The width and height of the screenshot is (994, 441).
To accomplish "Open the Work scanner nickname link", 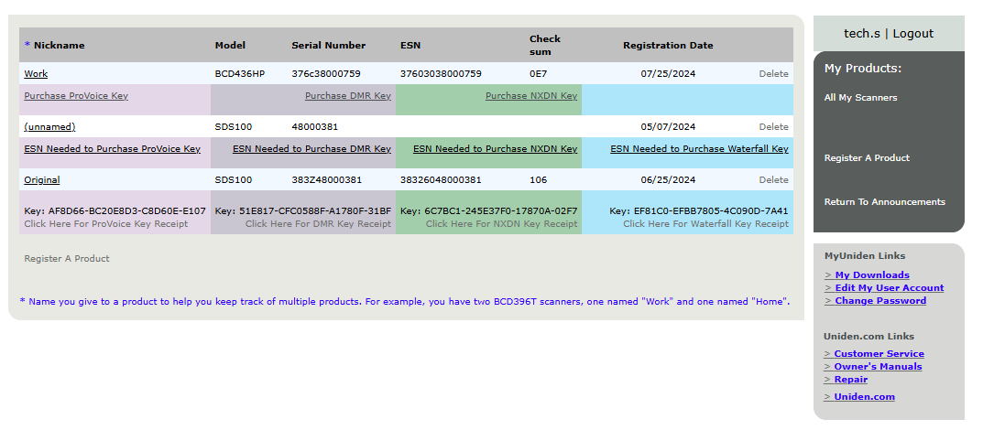I will pyautogui.click(x=36, y=73).
